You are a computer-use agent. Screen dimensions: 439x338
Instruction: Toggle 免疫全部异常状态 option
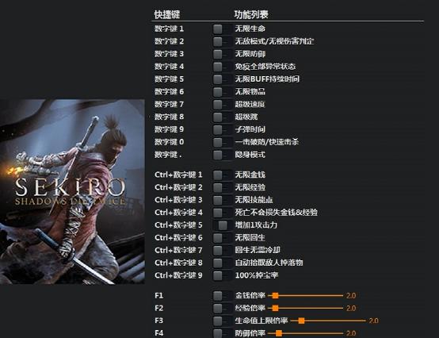[x=223, y=67]
